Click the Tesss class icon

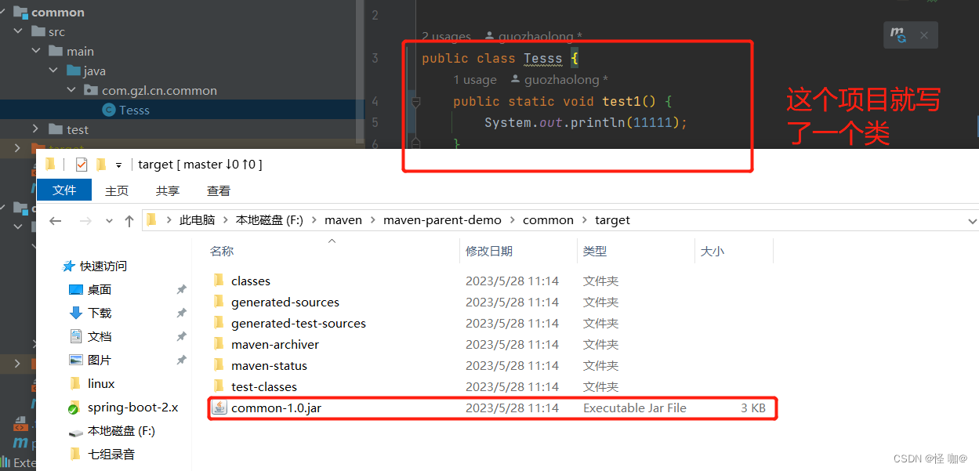click(108, 111)
